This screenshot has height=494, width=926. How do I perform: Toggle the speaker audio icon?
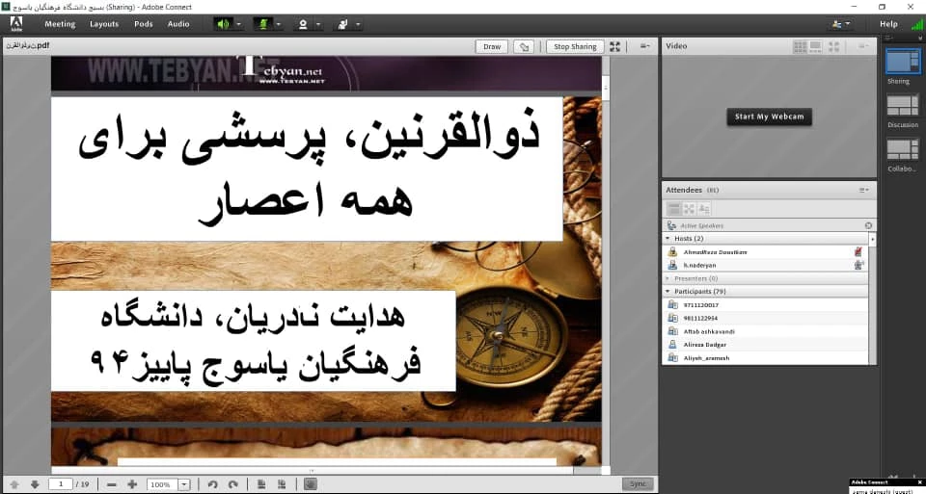coord(224,24)
